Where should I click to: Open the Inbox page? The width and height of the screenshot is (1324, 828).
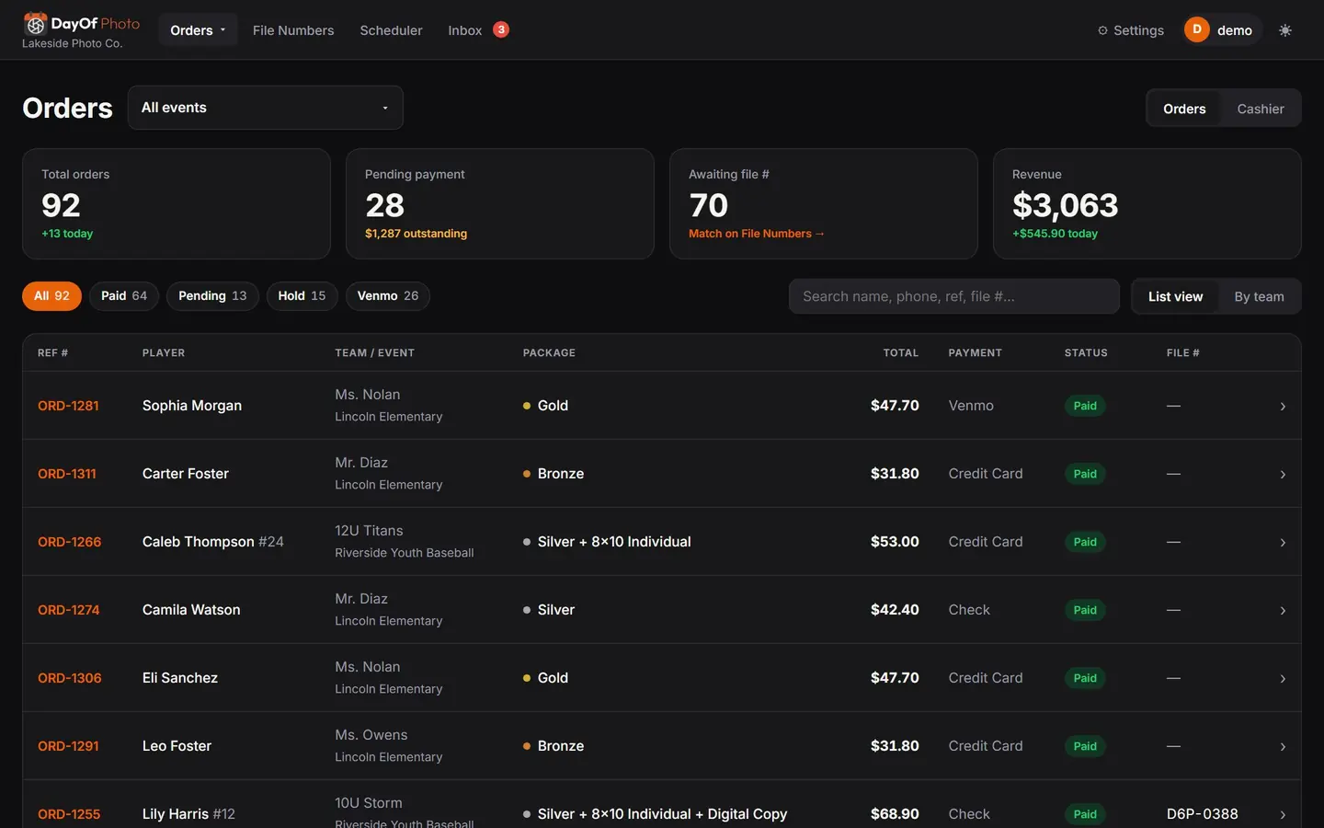(x=464, y=30)
